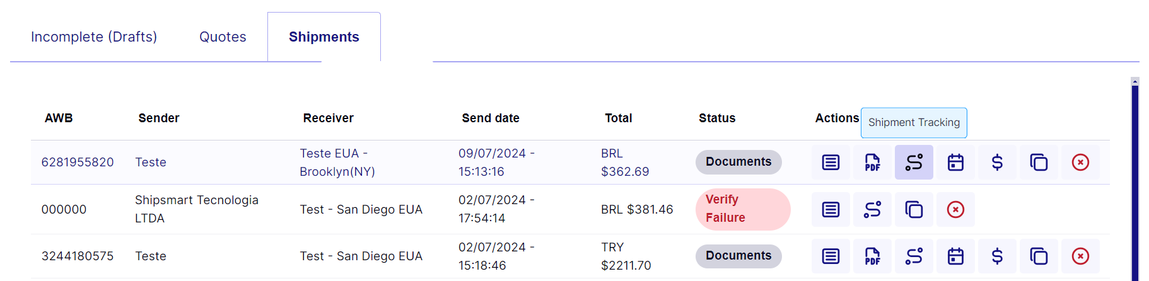
Task: Download PDF for shipment 6281955820
Action: point(872,163)
